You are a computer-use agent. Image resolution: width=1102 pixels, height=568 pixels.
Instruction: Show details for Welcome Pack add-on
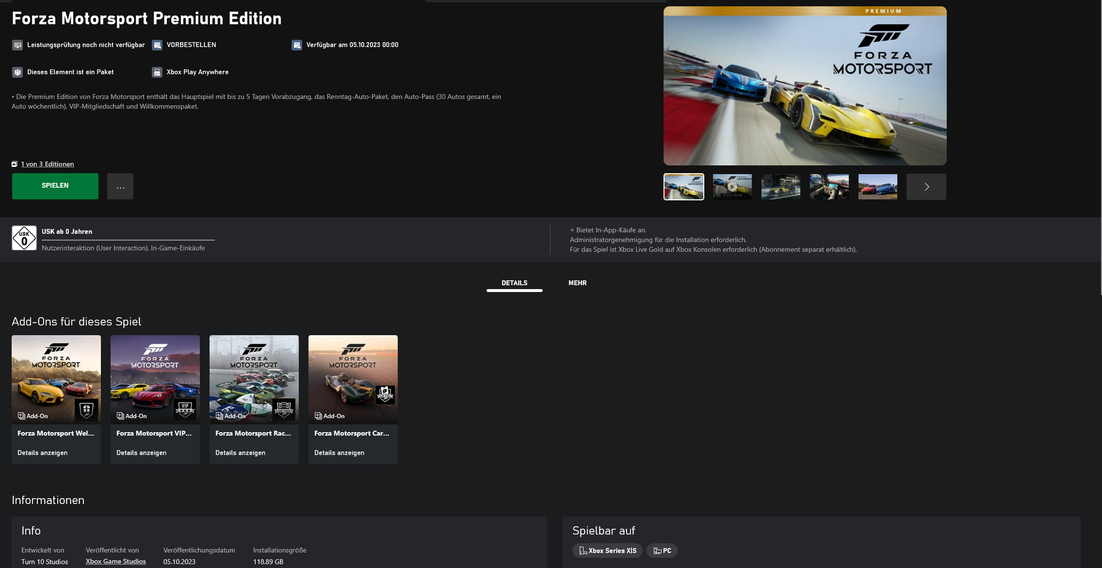(x=43, y=453)
